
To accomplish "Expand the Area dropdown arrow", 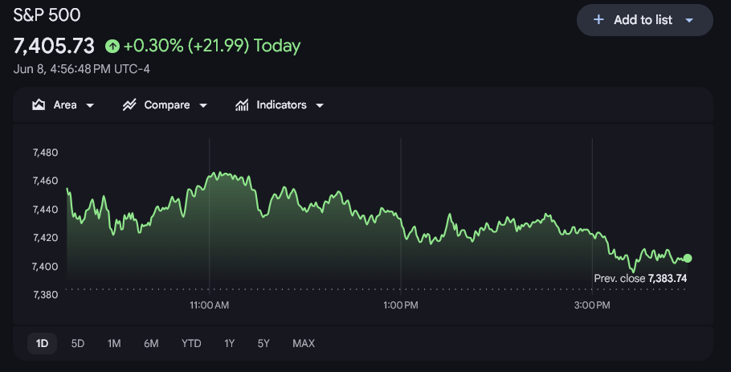I will coord(90,105).
